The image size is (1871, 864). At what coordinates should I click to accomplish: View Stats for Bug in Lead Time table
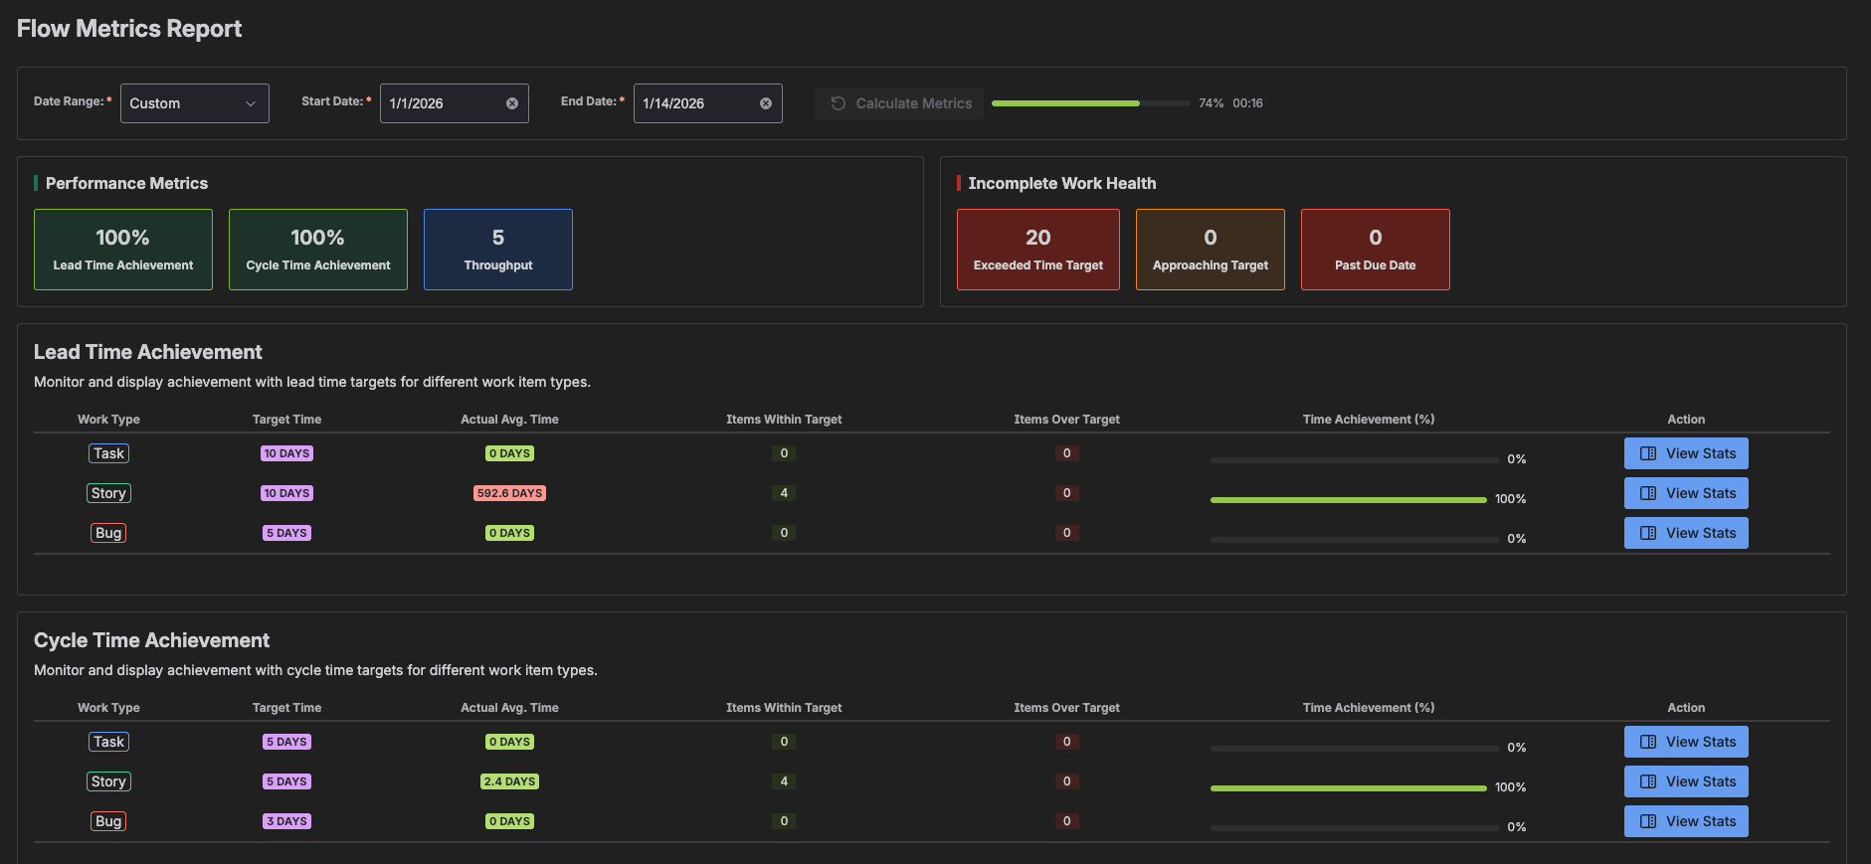tap(1686, 533)
